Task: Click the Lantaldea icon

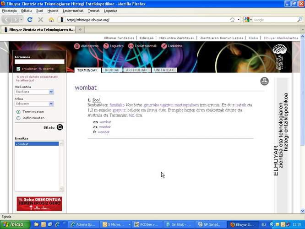Action: coord(164,46)
